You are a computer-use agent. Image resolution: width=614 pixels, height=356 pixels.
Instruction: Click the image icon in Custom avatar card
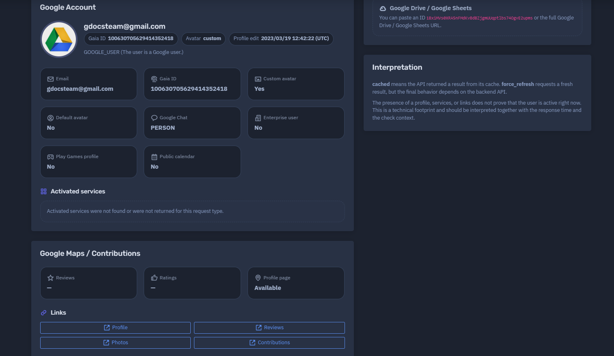pos(258,79)
